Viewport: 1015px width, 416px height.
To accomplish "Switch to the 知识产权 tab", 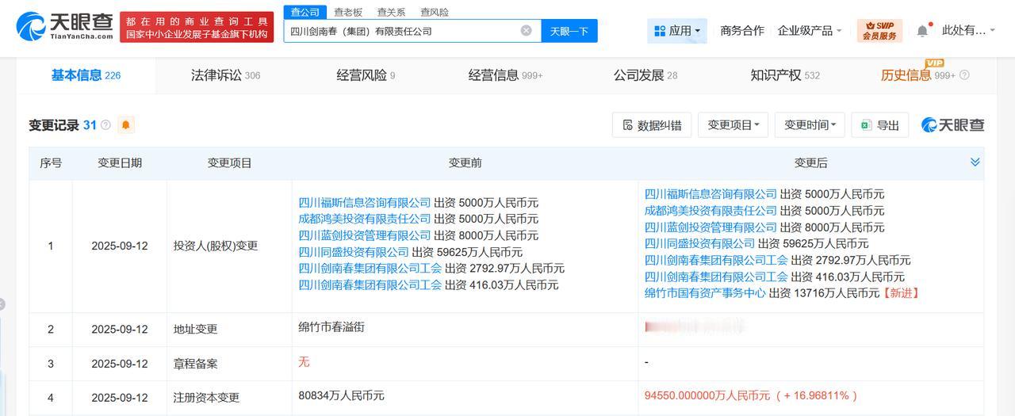I will tap(785, 75).
